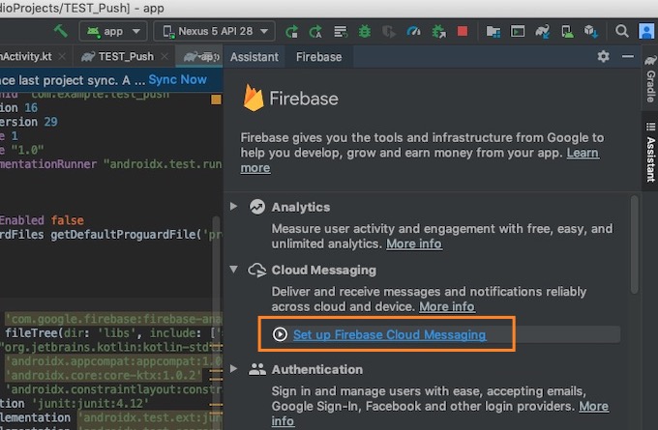Viewport: 658px width, 430px height.
Task: Expand the Authentication section arrow
Action: (234, 369)
